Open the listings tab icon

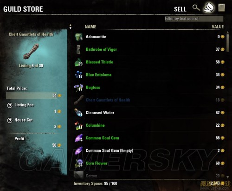pyautogui.click(x=221, y=8)
